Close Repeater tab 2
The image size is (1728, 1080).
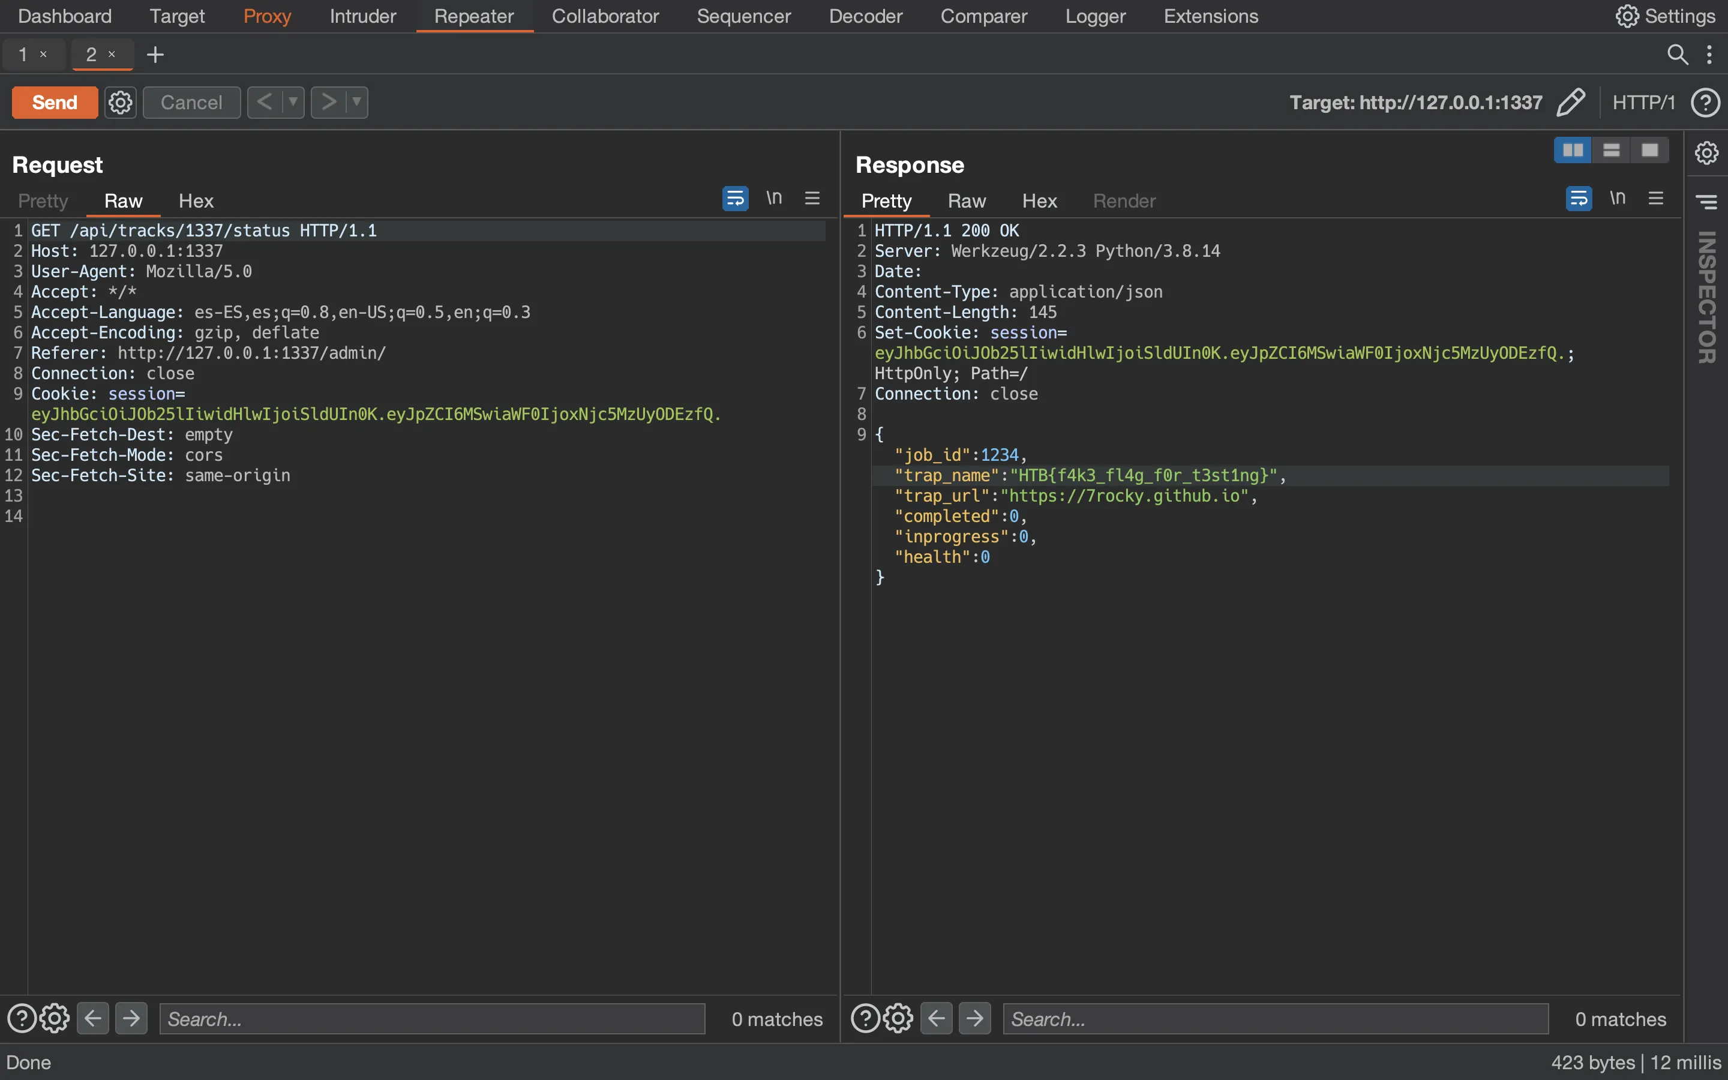(x=112, y=54)
